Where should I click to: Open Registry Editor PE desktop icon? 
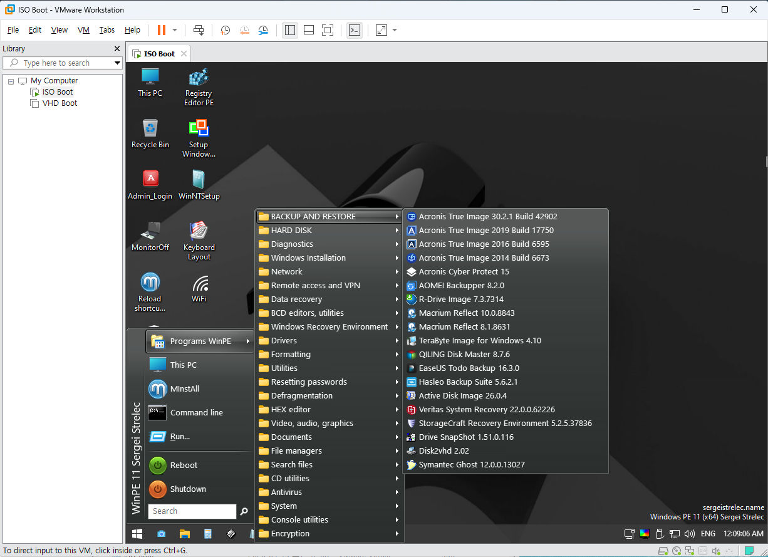tap(199, 86)
